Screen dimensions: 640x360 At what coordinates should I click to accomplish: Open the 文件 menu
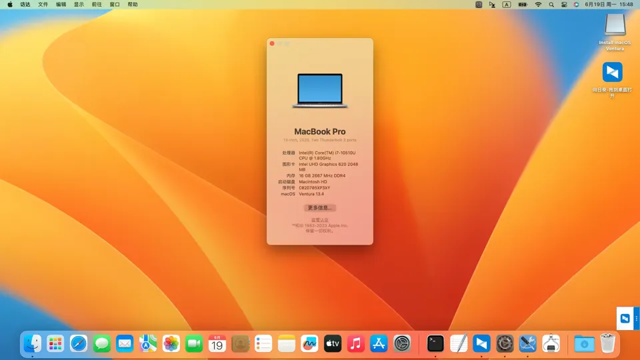point(43,5)
